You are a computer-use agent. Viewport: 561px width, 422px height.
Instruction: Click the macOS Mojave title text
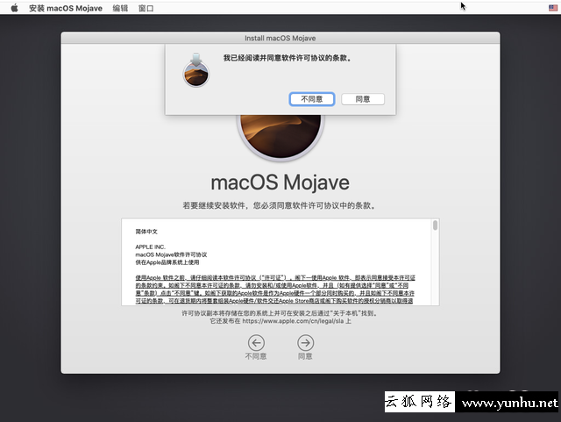point(280,182)
